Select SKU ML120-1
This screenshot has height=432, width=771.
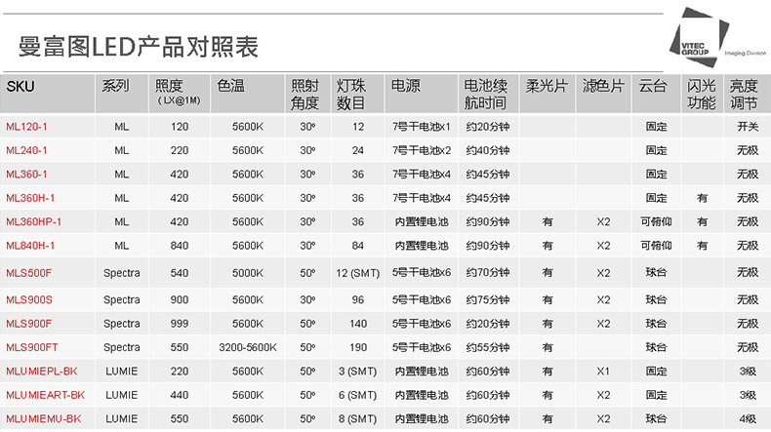tap(26, 127)
